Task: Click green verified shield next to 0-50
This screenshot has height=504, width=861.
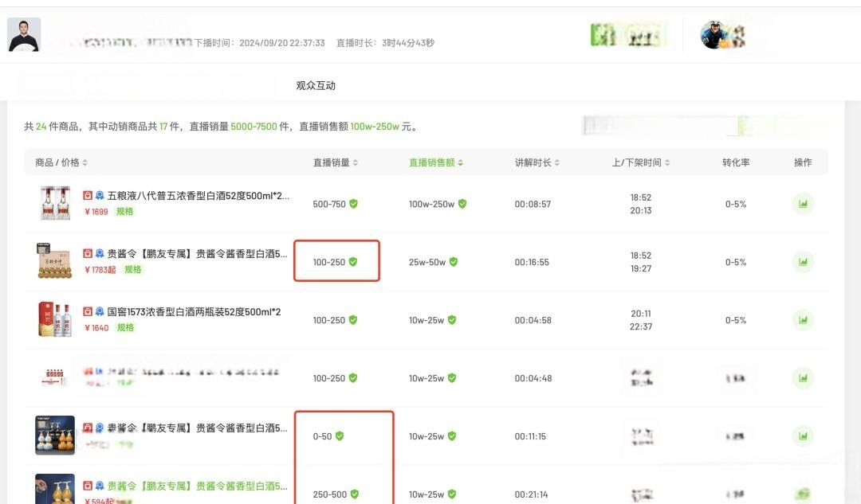Action: [340, 436]
